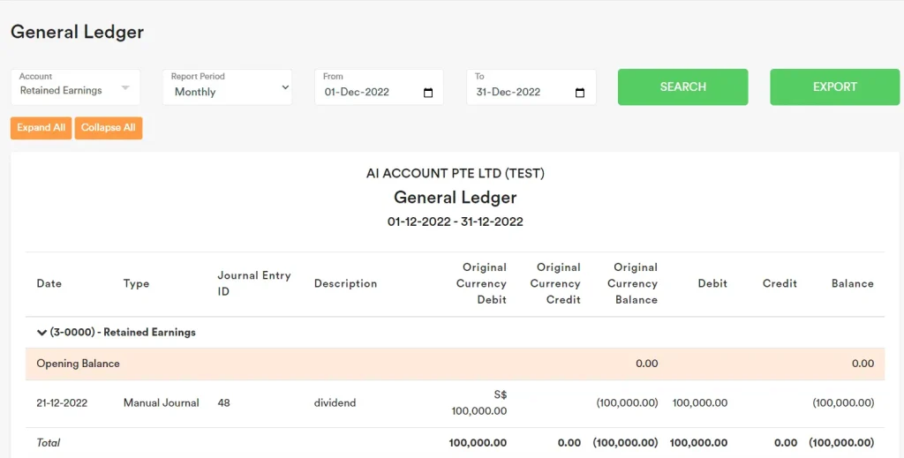Click the Opening Balance row label

click(x=78, y=364)
